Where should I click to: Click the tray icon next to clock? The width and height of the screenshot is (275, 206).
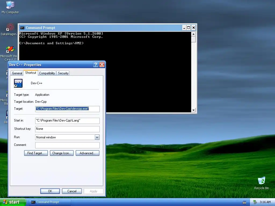pyautogui.click(x=255, y=202)
